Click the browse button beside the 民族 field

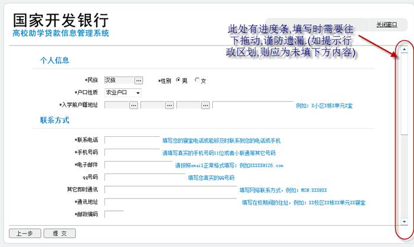(139, 80)
